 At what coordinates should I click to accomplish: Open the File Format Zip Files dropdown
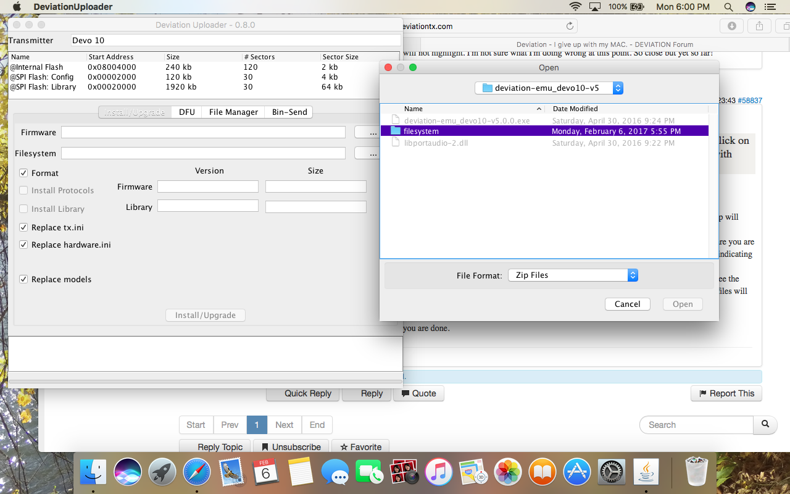point(573,275)
